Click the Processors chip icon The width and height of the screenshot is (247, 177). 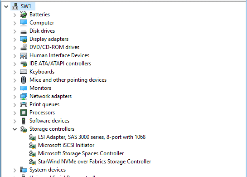pos(24,113)
